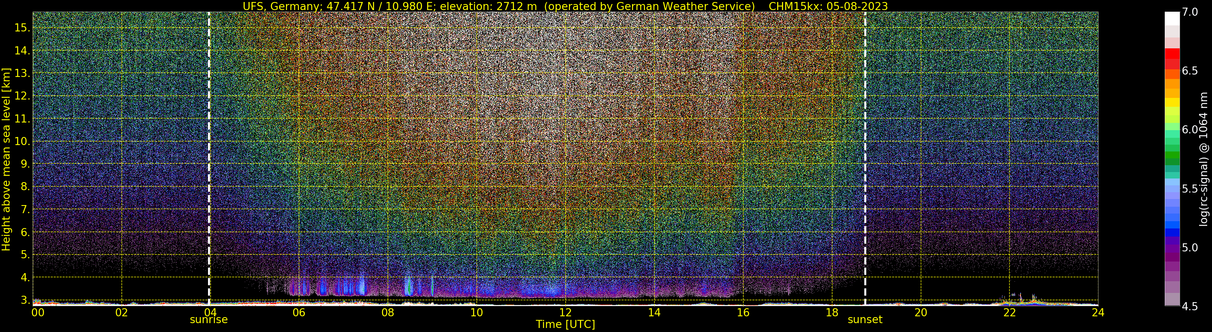
Task: Click height axis tick '15.'
Action: click(x=22, y=28)
